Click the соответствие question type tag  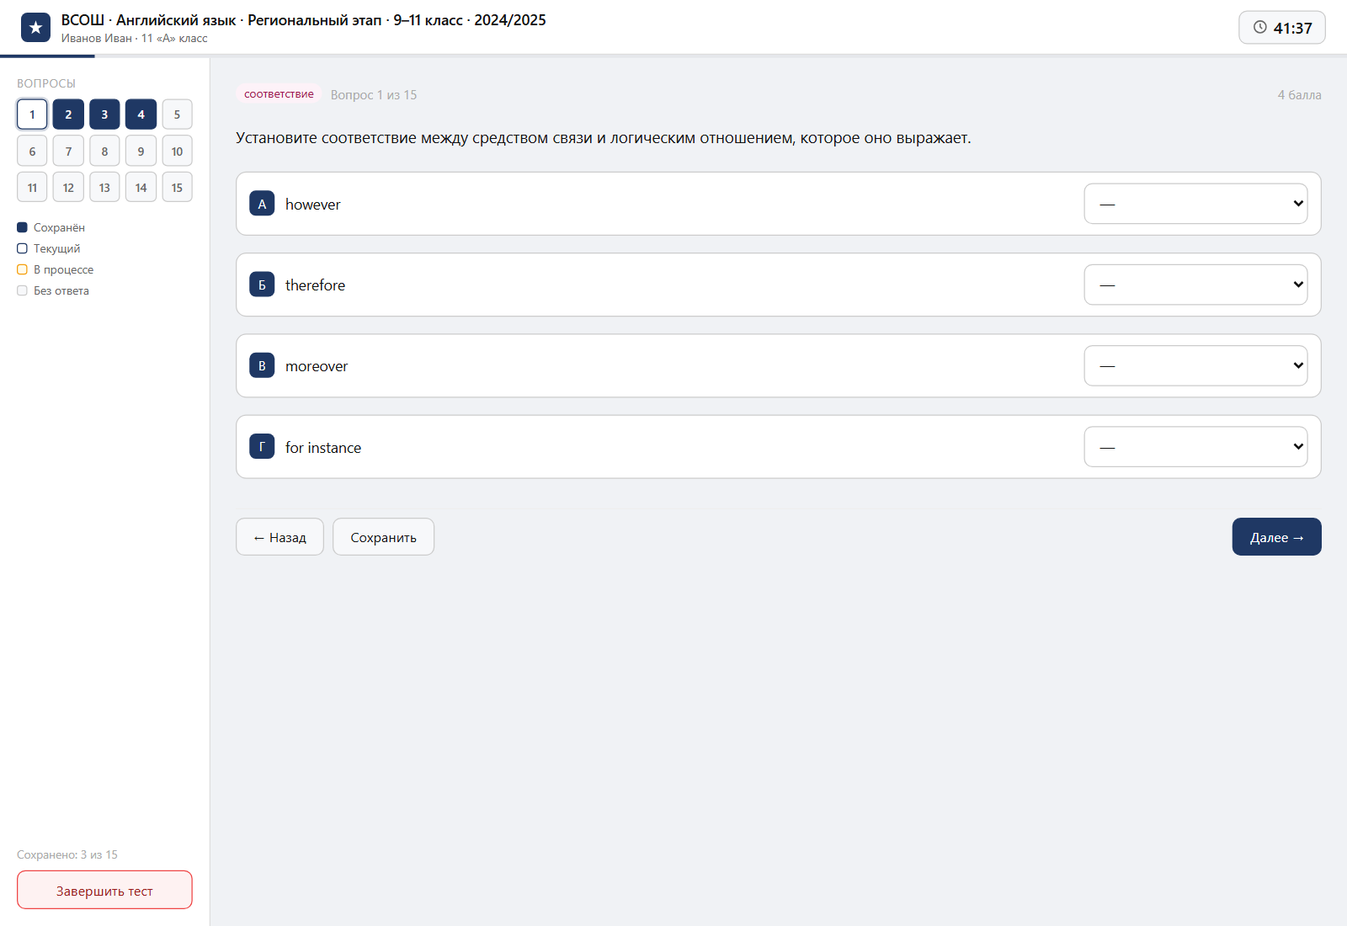(x=279, y=94)
